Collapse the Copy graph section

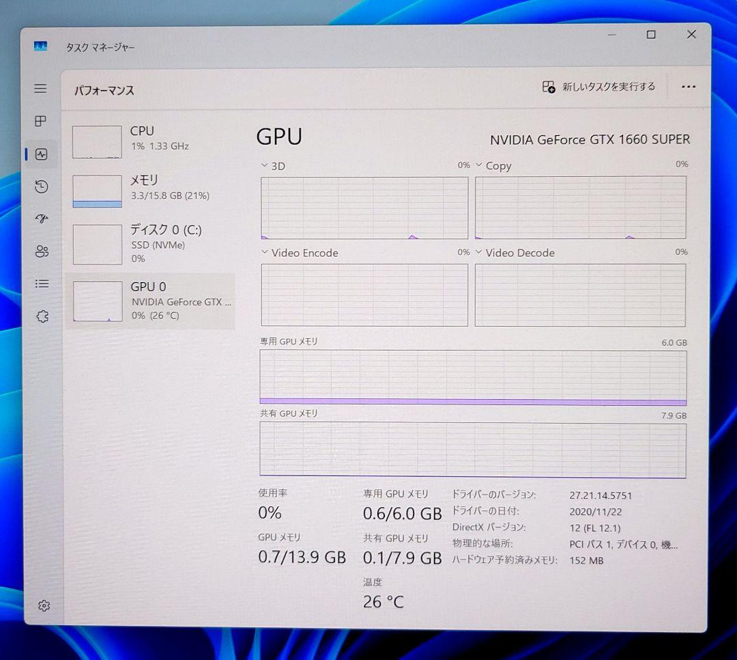(x=480, y=165)
